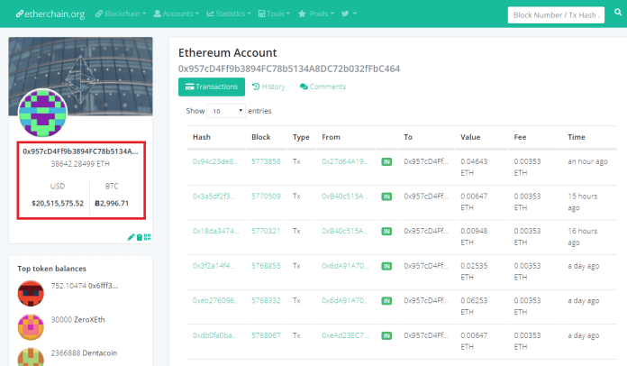The height and width of the screenshot is (366, 627).
Task: Show the QR code icon for this address
Action: 147,237
